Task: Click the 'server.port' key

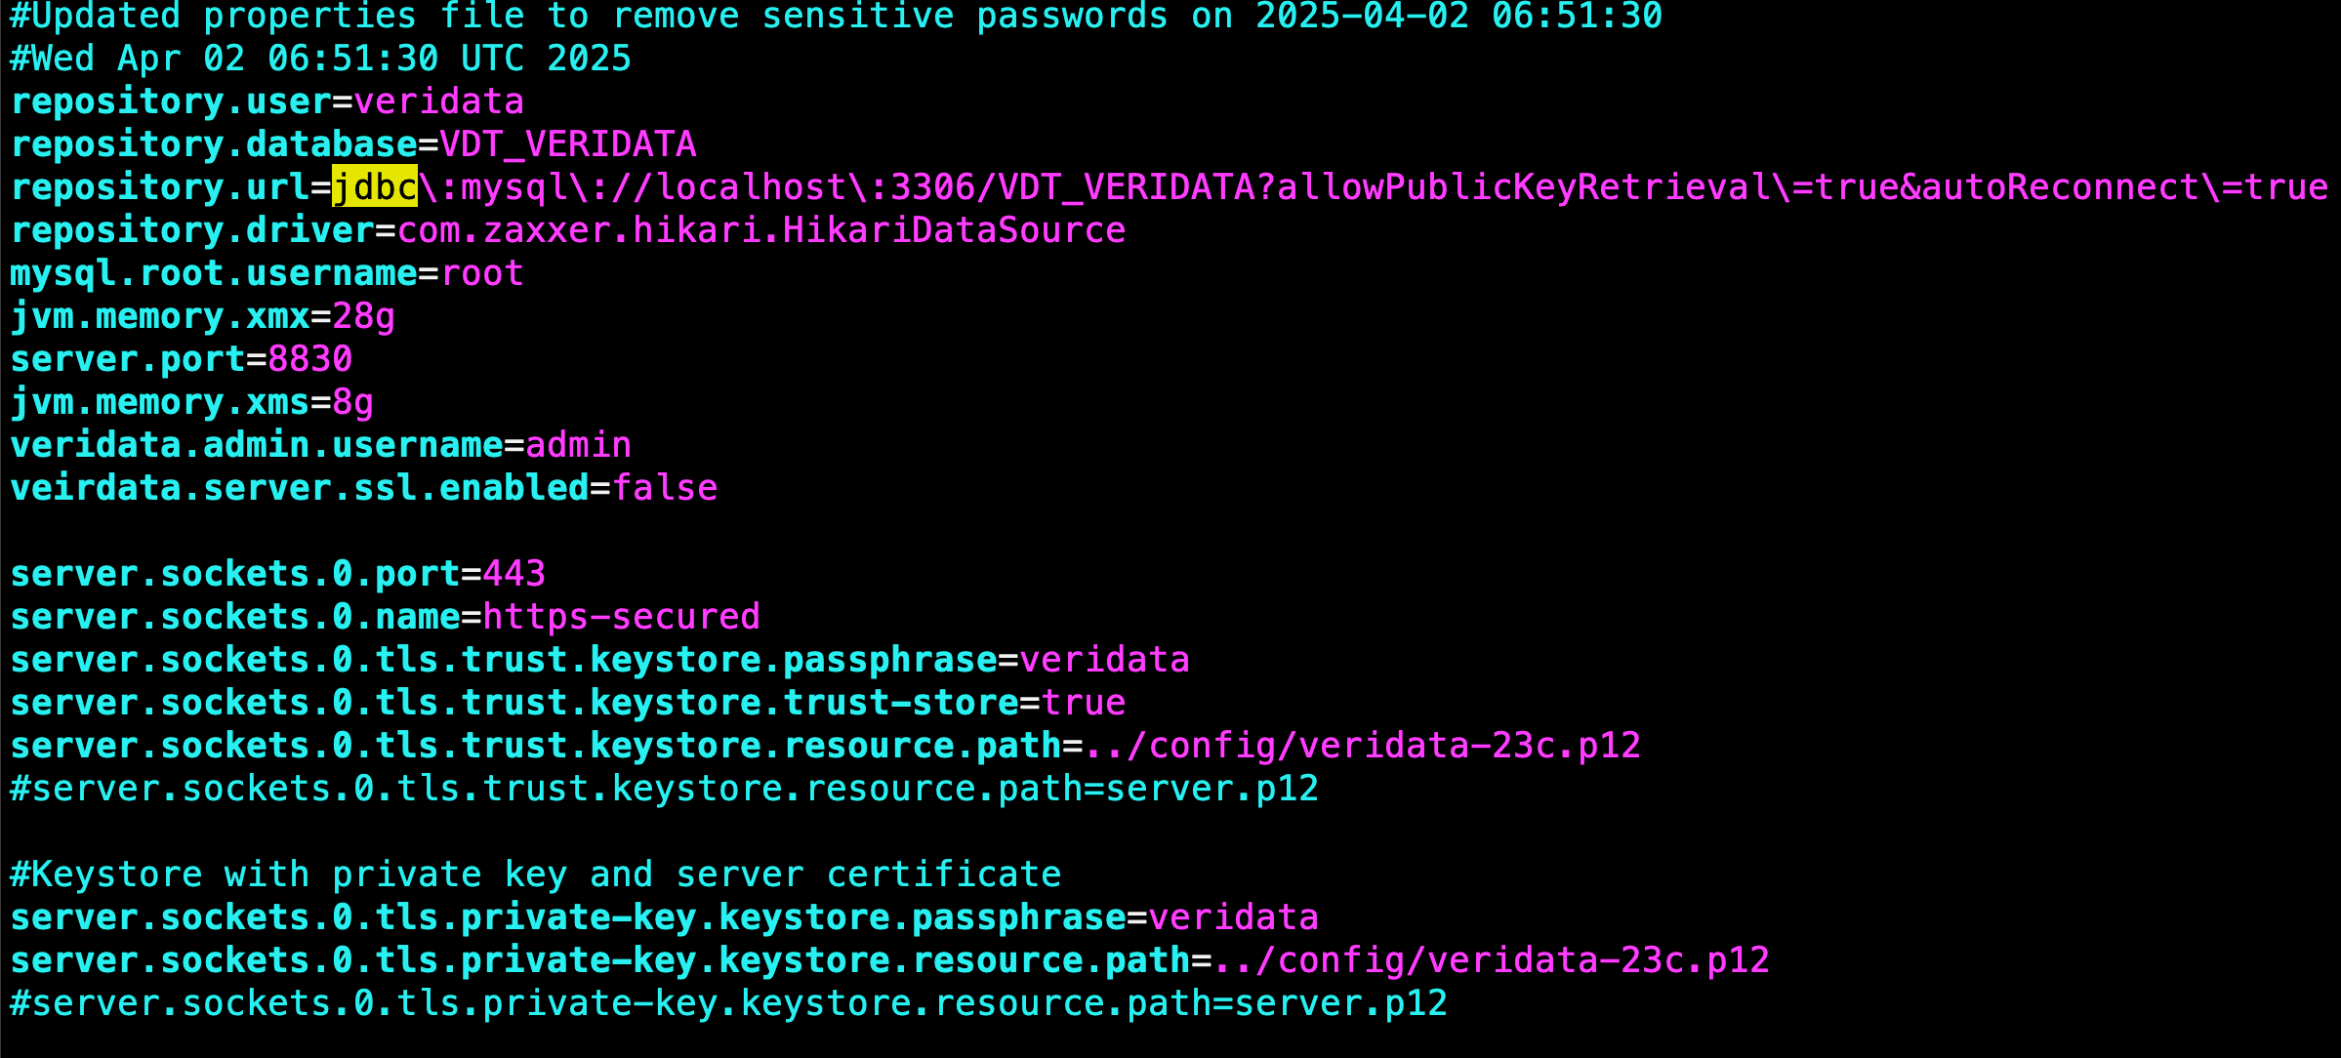Action: click(x=128, y=359)
